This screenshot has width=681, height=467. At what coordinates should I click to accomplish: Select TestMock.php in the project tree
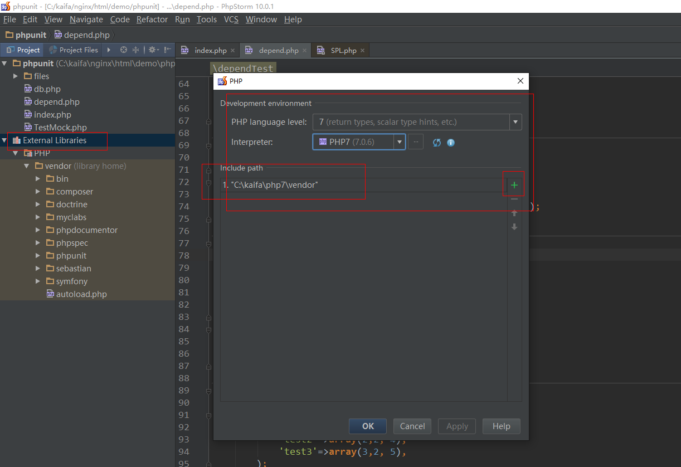click(60, 128)
